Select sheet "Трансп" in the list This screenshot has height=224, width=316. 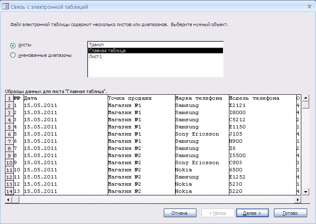pyautogui.click(x=155, y=45)
